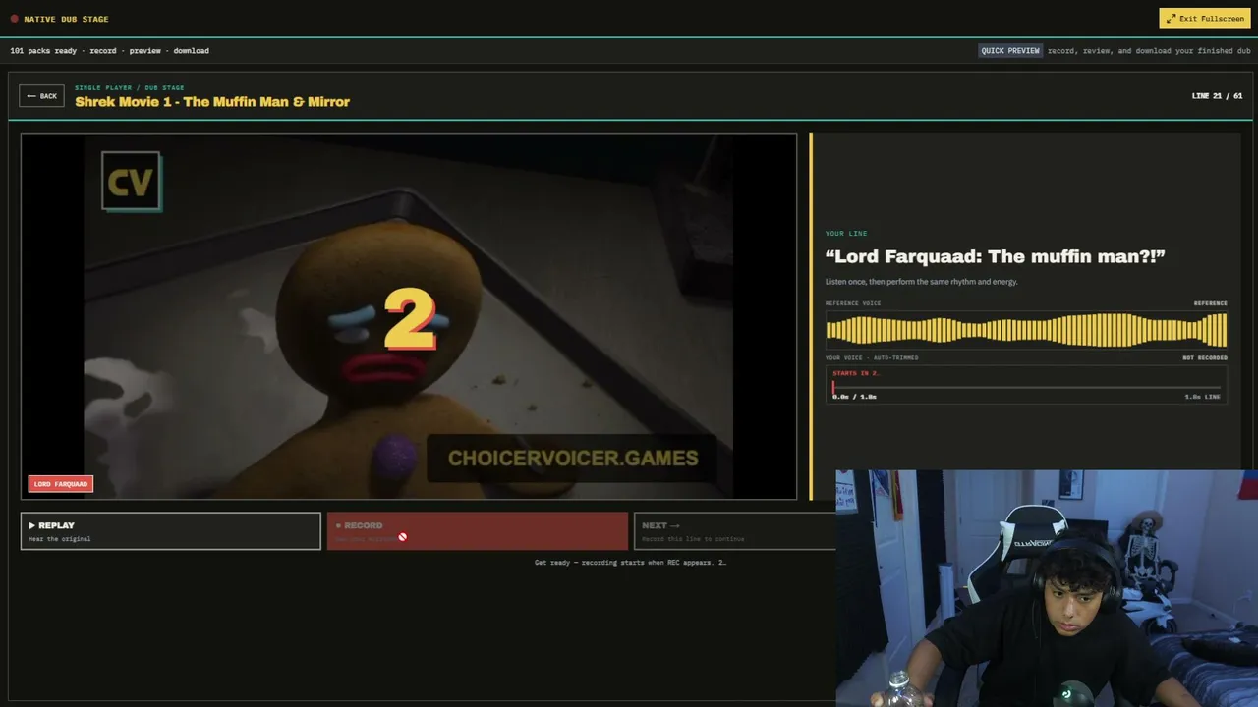
Task: Replay the original line audio
Action: [171, 531]
